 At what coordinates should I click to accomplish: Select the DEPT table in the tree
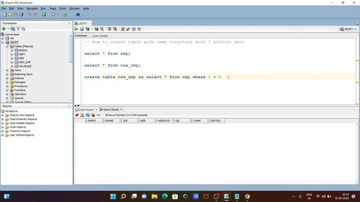[22, 54]
